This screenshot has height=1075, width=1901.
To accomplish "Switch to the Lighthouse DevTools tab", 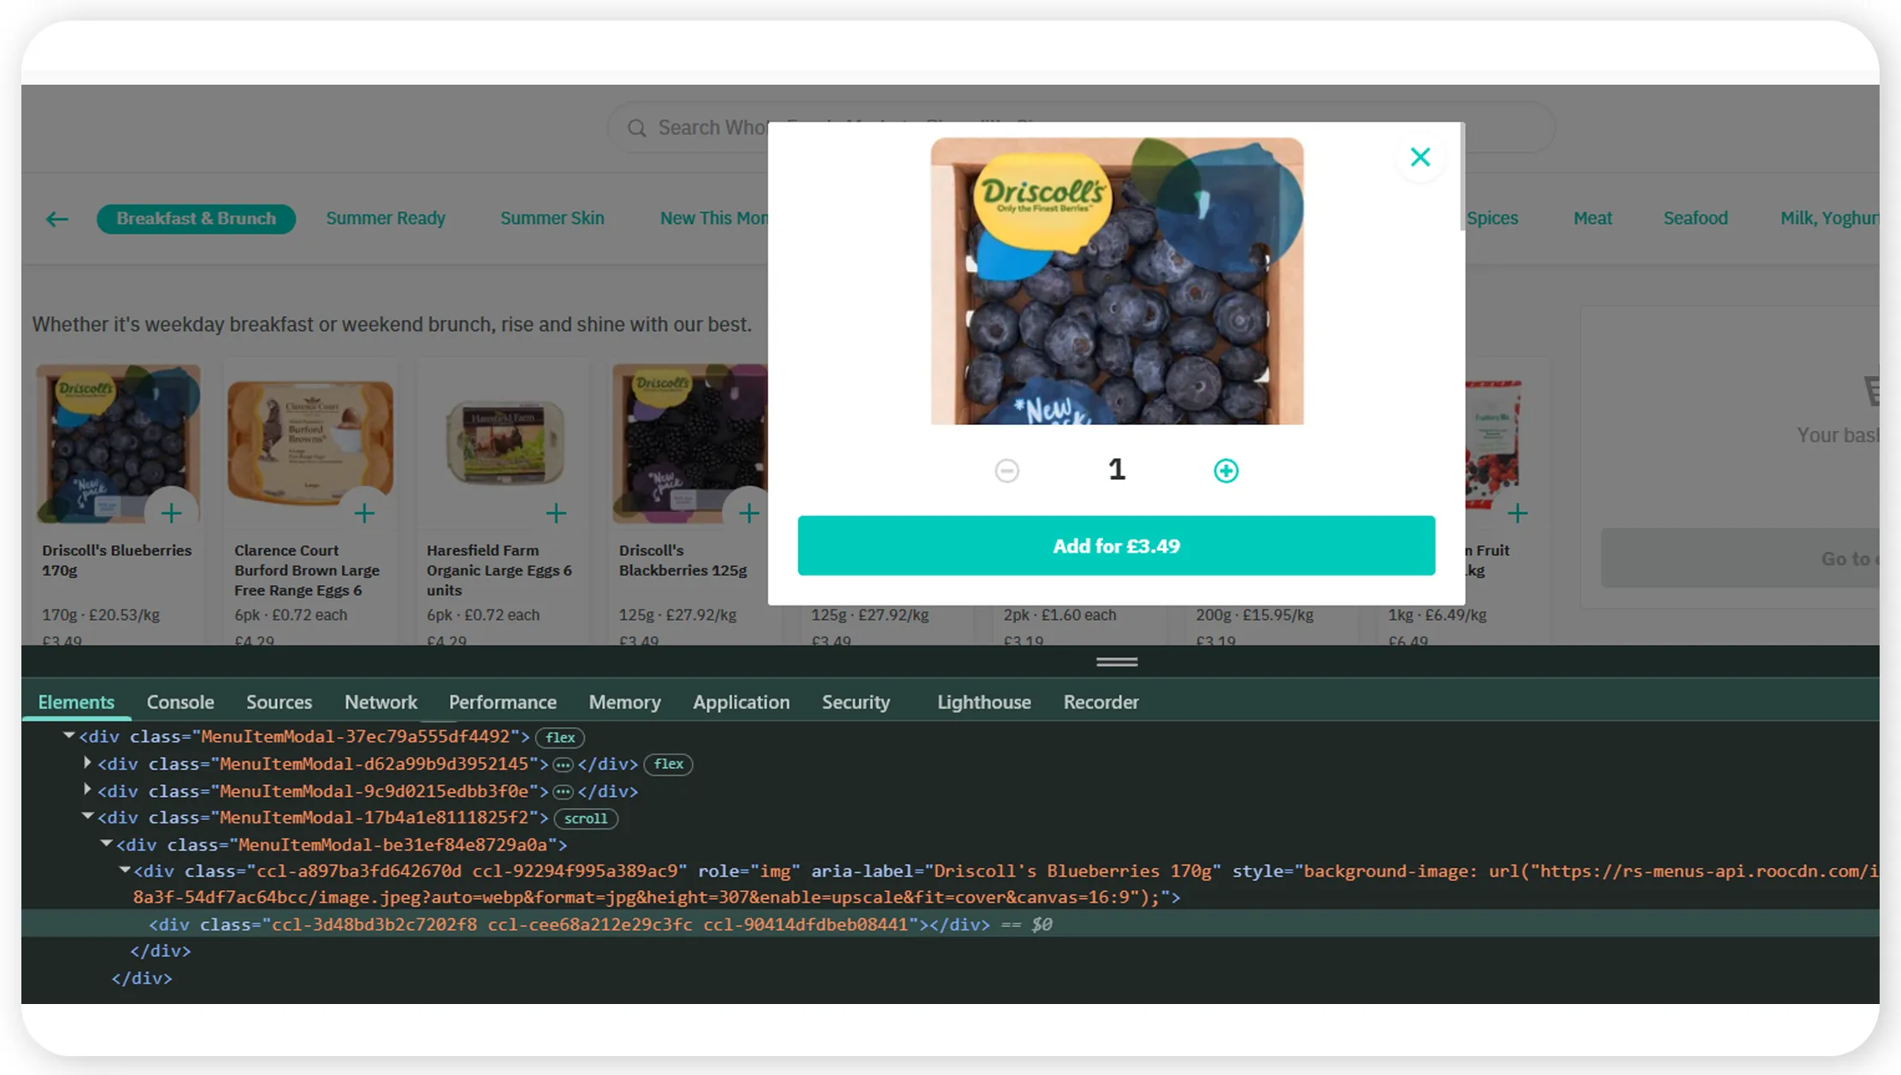I will 984,702.
